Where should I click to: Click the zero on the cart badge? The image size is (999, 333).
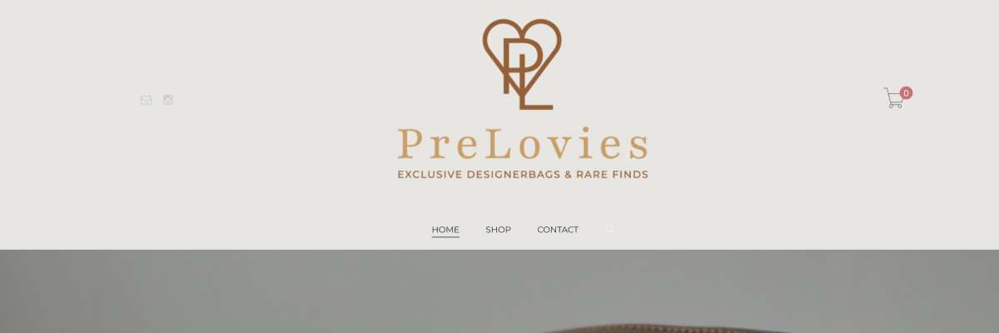[x=906, y=93]
